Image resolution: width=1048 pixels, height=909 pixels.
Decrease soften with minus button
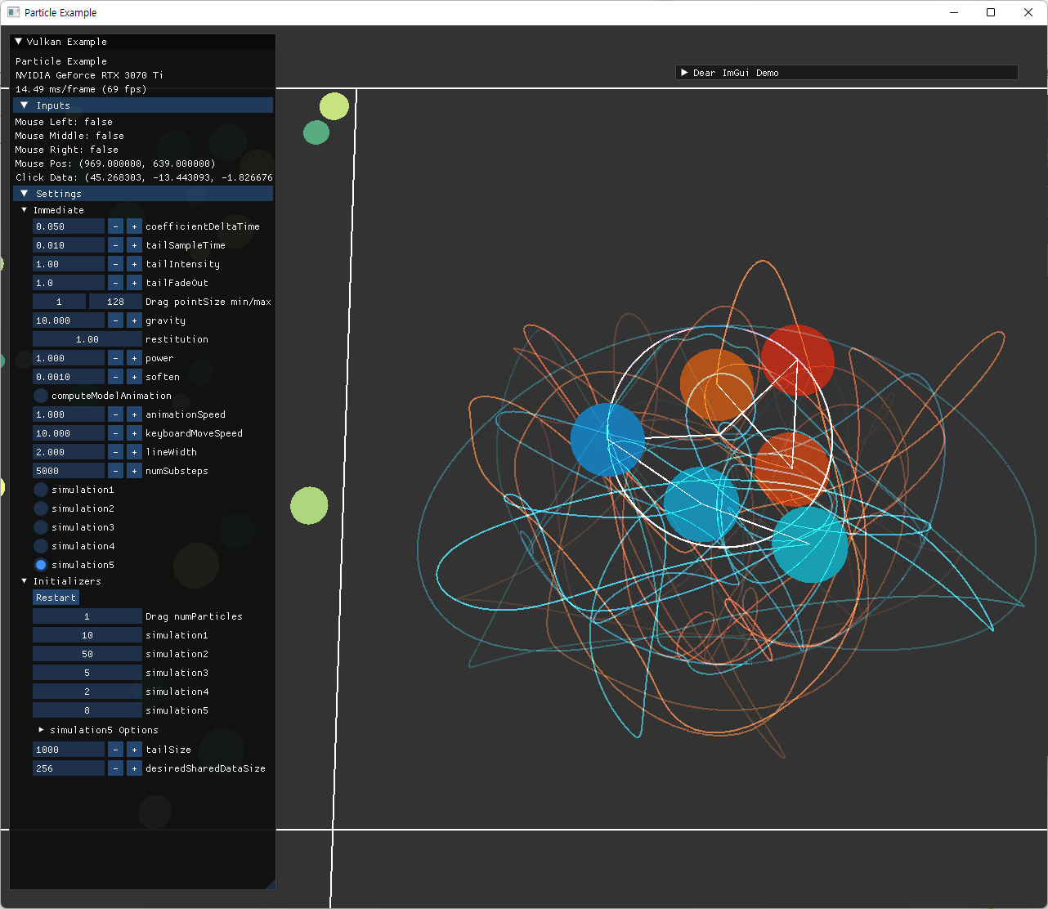pos(115,377)
